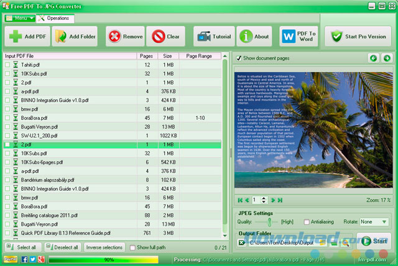
Task: Go to the last preview page
Action: (280, 199)
